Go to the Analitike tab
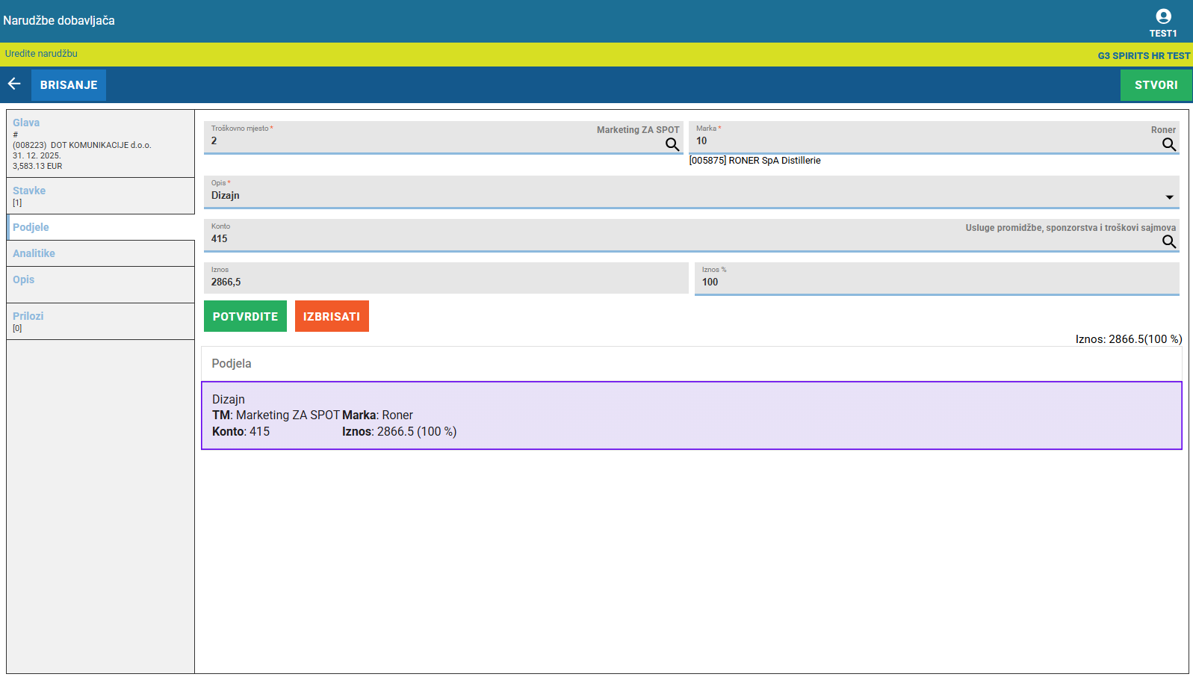 click(x=34, y=253)
